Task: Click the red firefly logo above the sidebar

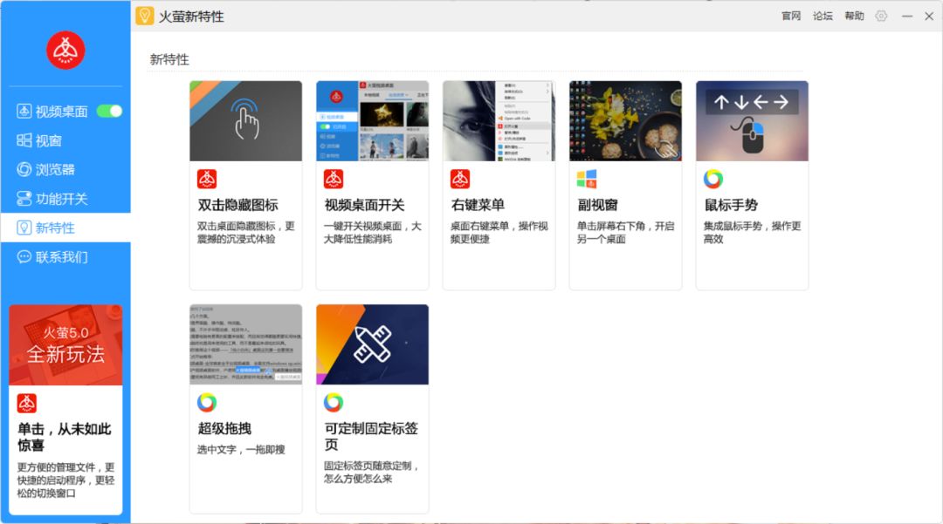Action: [x=65, y=50]
